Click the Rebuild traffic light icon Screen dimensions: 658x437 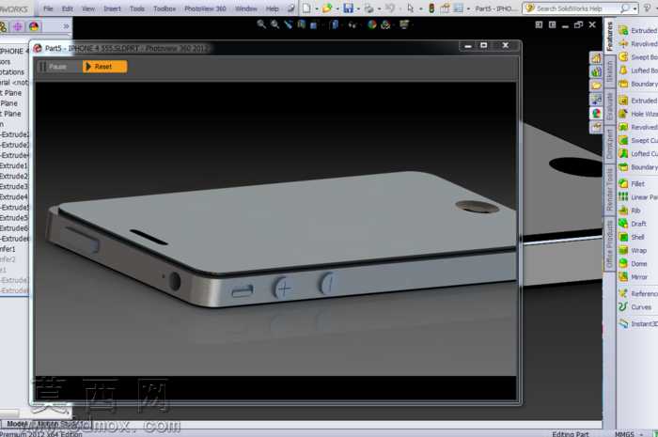coord(431,8)
